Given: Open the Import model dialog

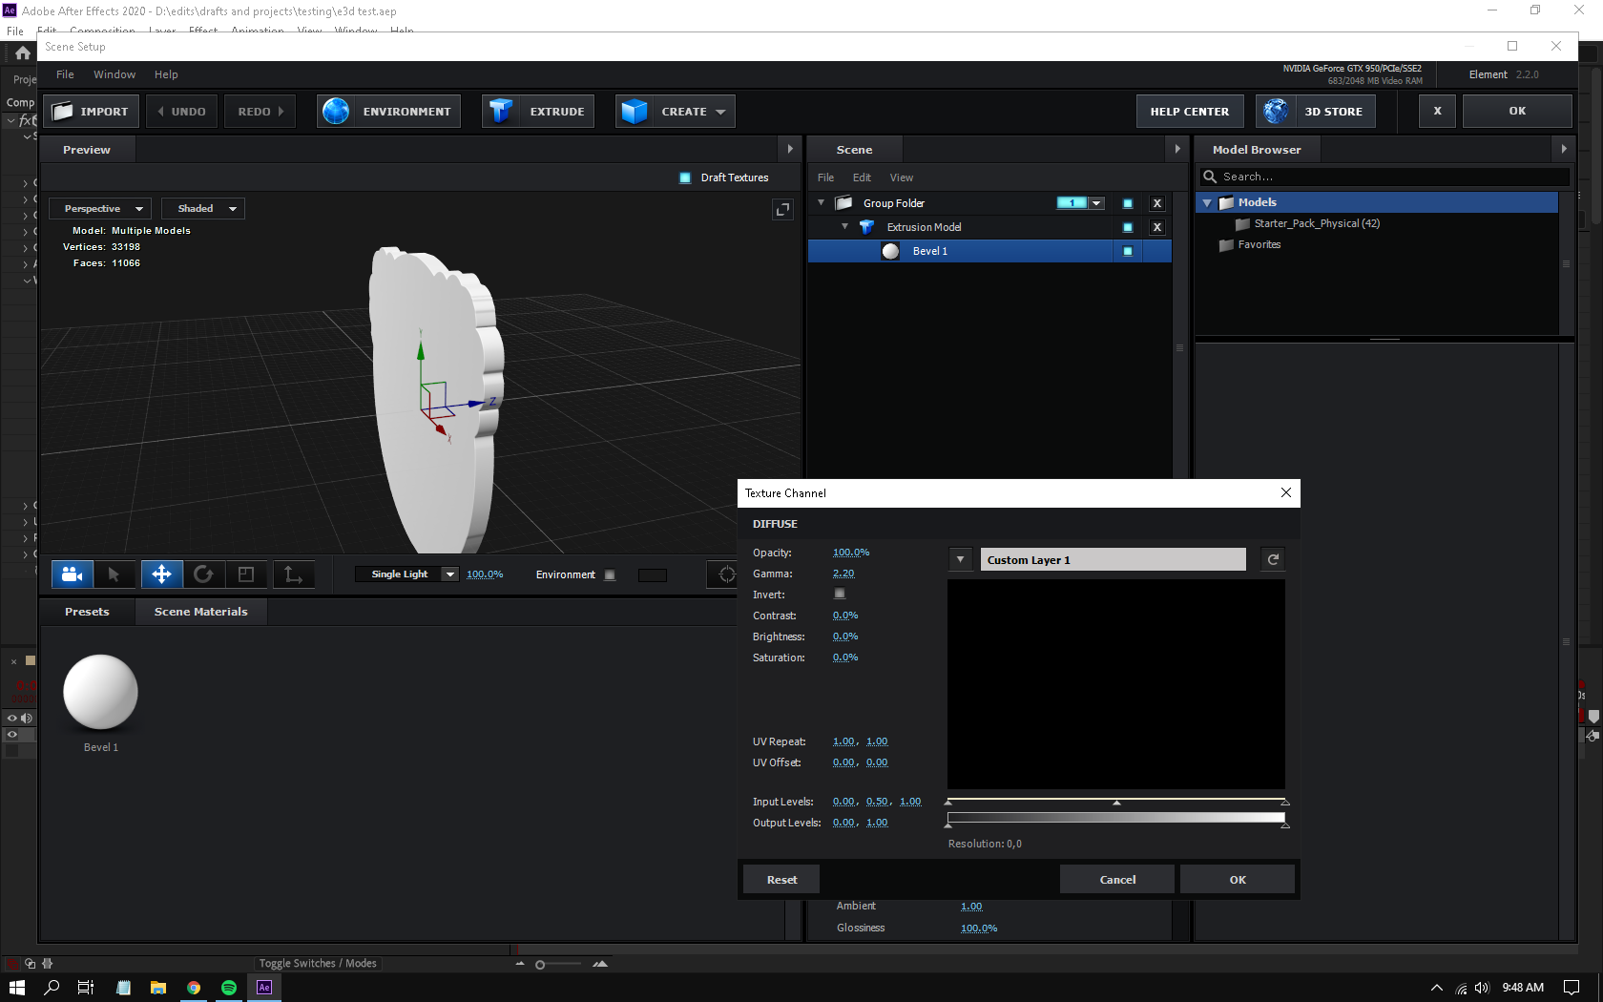Looking at the screenshot, I should pos(91,111).
